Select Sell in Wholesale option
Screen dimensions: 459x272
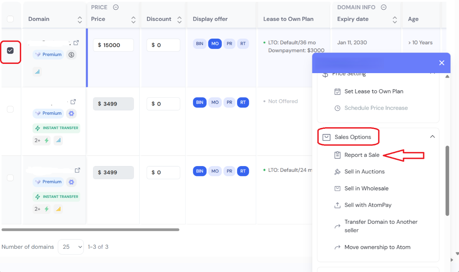click(x=366, y=189)
